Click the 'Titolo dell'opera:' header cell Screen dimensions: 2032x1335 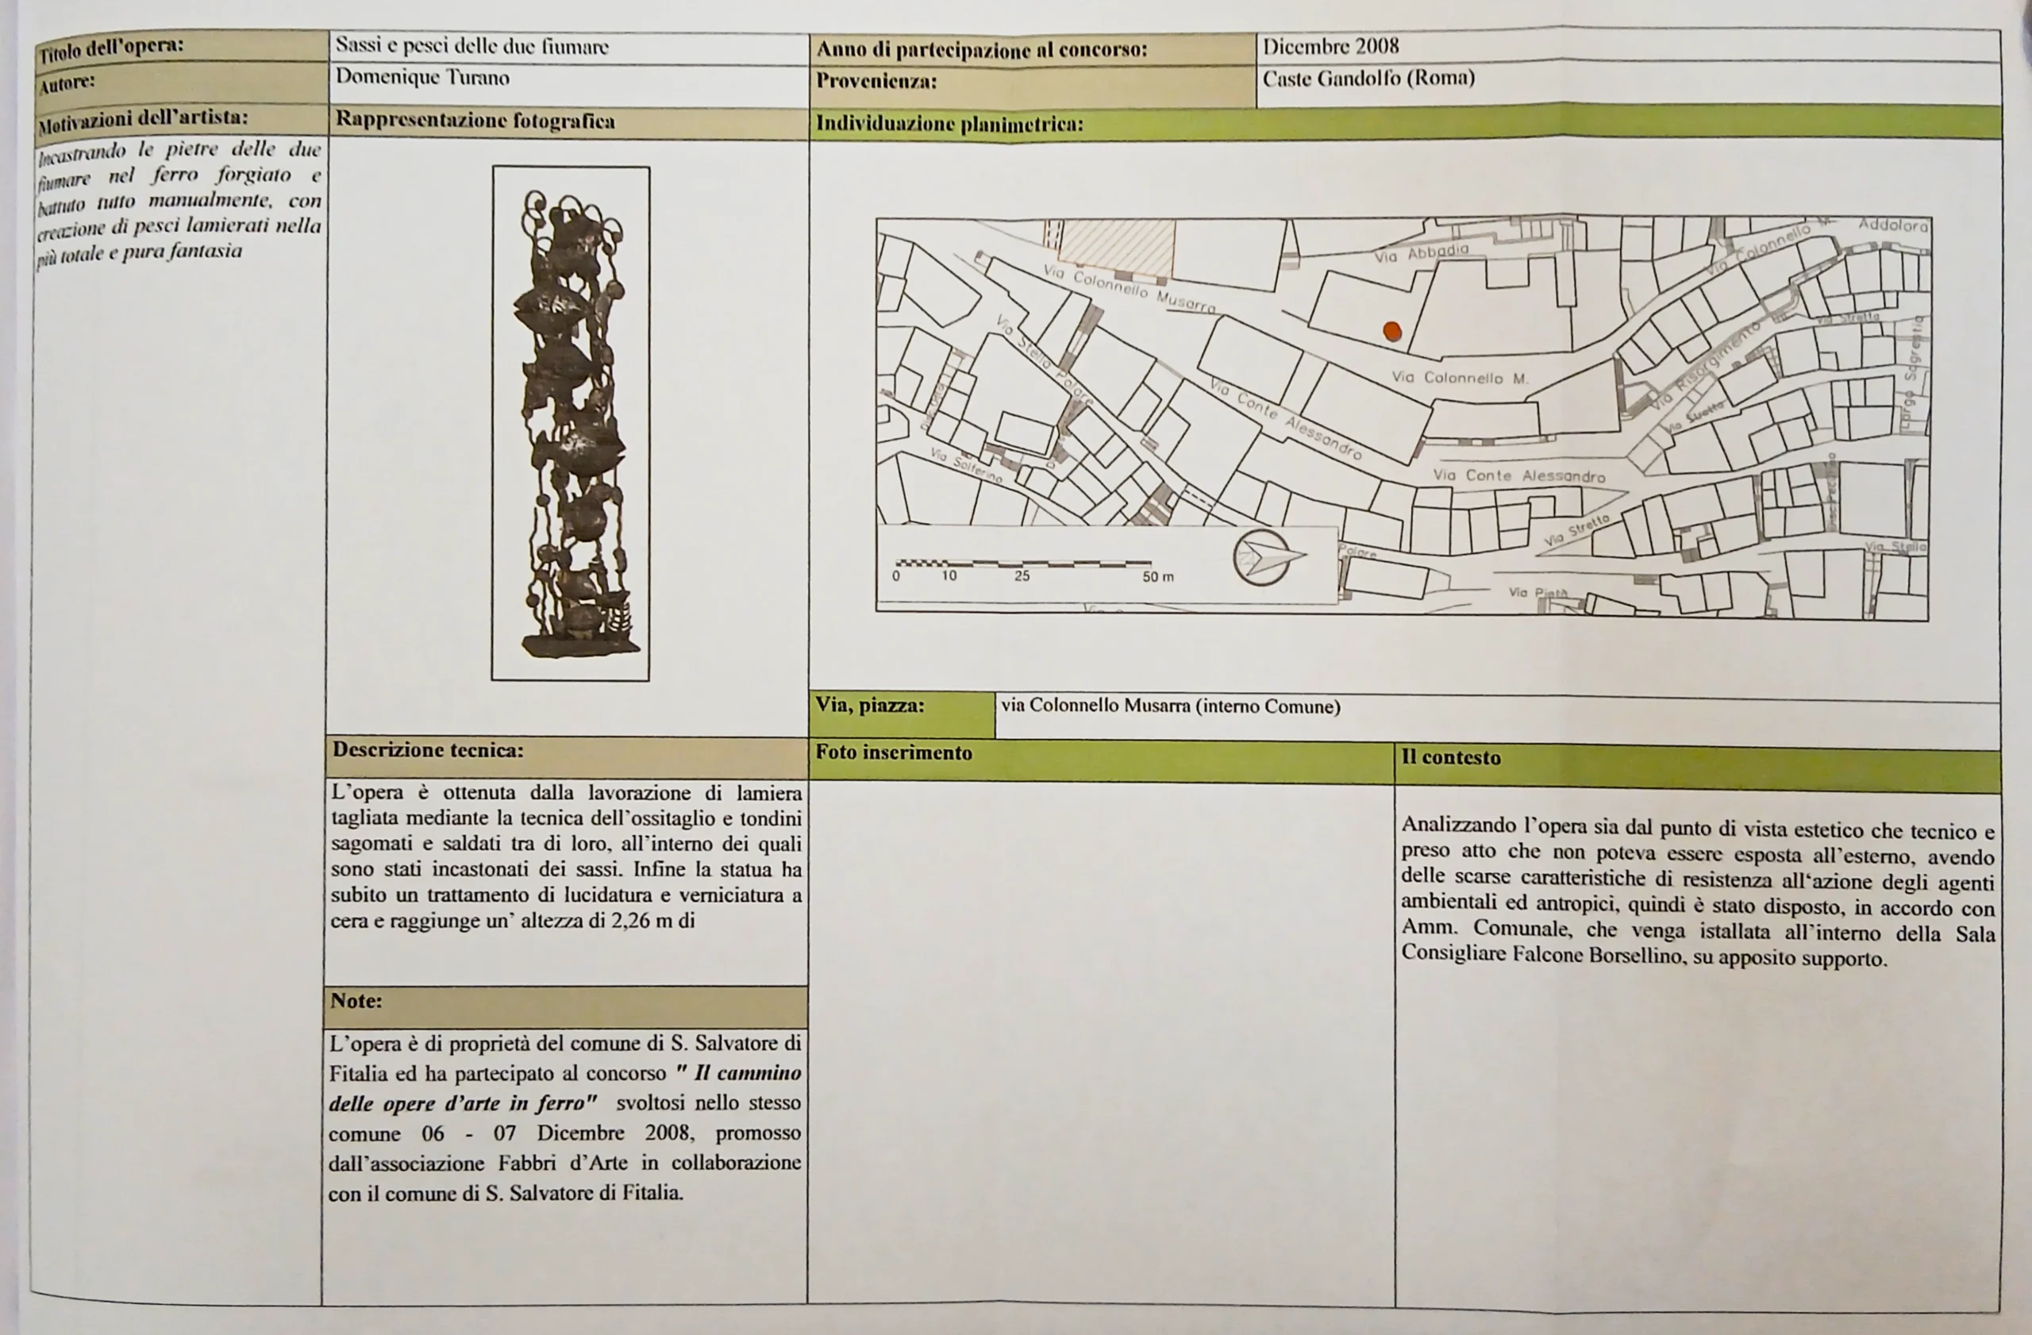(x=111, y=47)
